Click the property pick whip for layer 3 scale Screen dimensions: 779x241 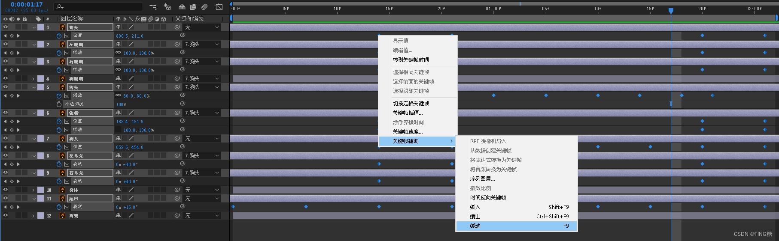tap(183, 69)
